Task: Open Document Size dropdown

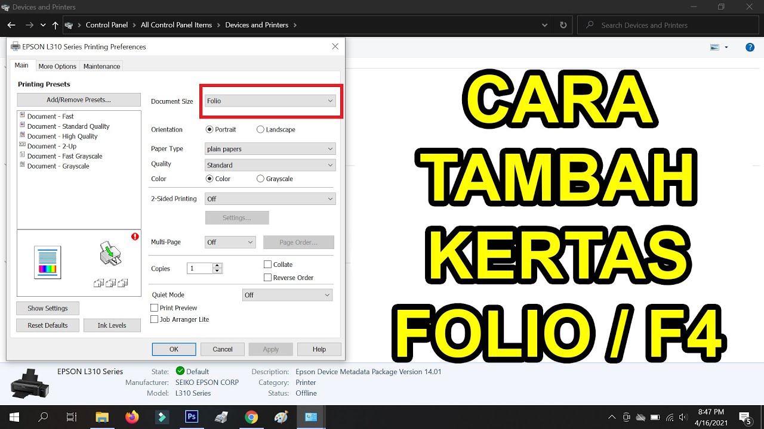Action: click(270, 101)
